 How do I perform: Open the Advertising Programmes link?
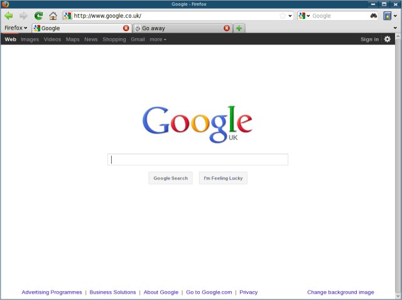(x=52, y=292)
